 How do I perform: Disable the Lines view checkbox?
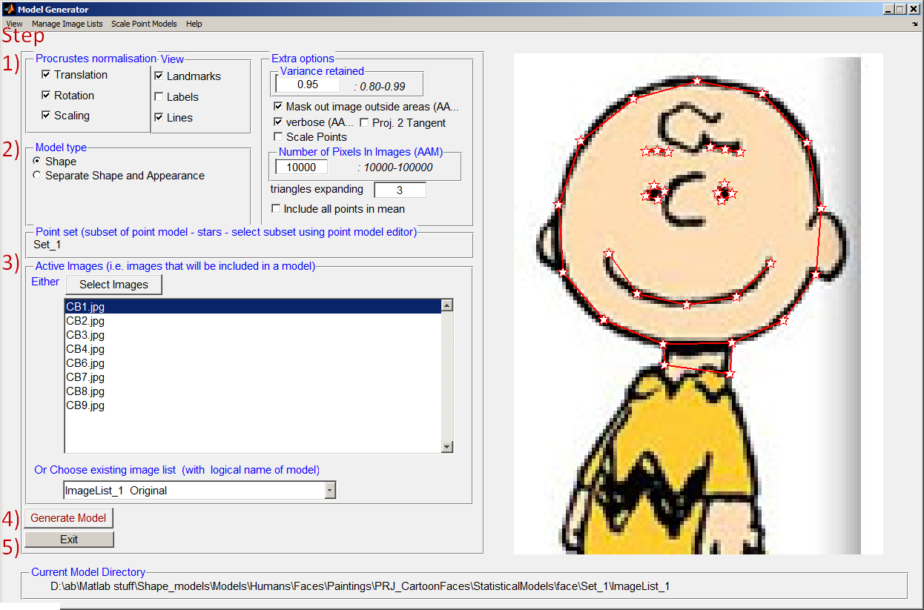coord(159,118)
